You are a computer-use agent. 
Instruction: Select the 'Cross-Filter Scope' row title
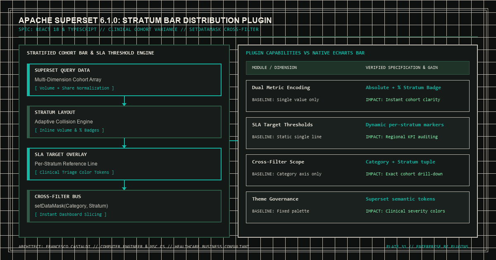278,162
